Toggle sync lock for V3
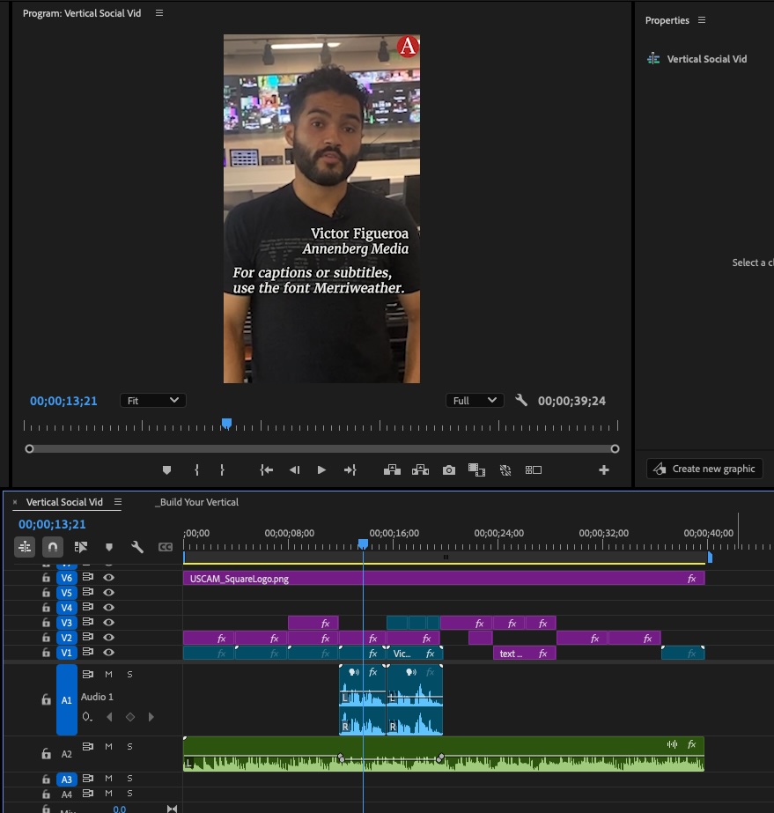The width and height of the screenshot is (774, 813). (x=87, y=622)
